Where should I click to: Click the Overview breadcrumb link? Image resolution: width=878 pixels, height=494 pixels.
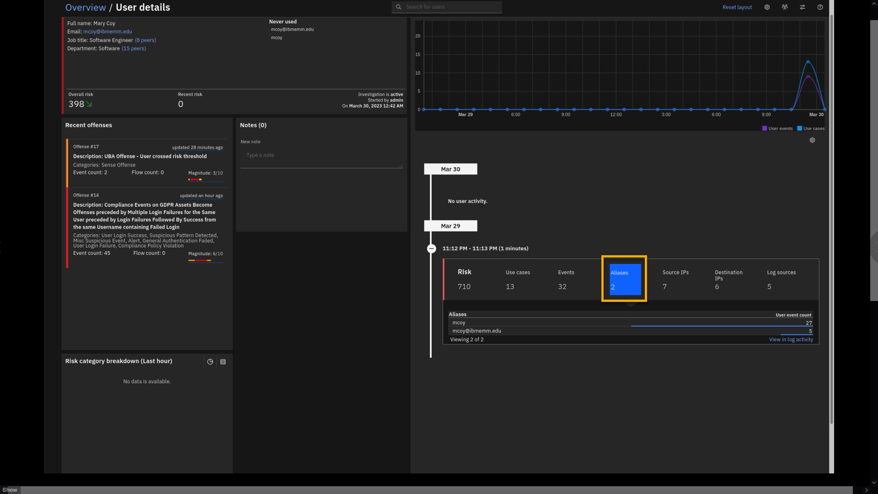pyautogui.click(x=86, y=7)
